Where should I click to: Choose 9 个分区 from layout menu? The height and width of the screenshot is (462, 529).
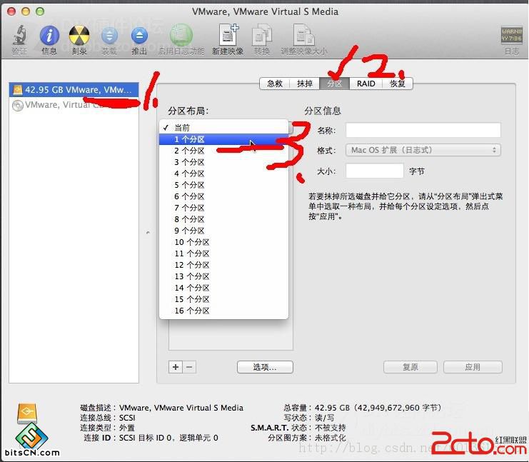(x=223, y=231)
